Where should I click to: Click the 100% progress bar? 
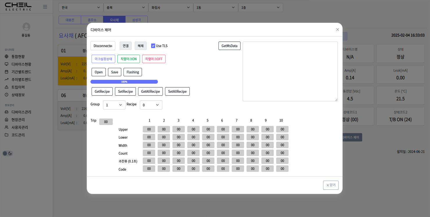coord(124,82)
